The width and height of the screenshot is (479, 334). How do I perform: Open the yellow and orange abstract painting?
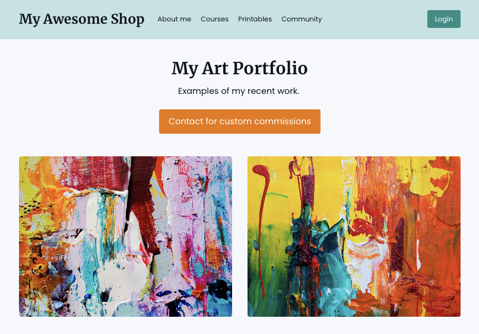pyautogui.click(x=354, y=237)
